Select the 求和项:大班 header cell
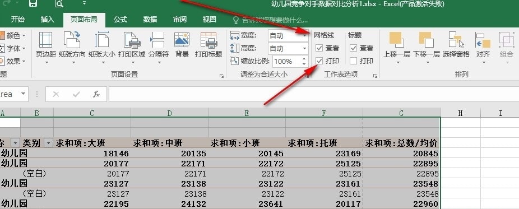Image resolution: width=519 pixels, height=209 pixels. click(92, 143)
